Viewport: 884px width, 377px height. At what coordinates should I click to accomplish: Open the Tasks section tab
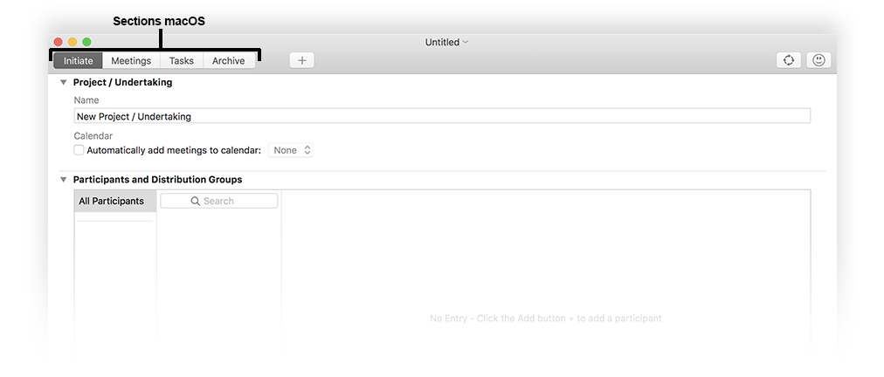coord(182,61)
